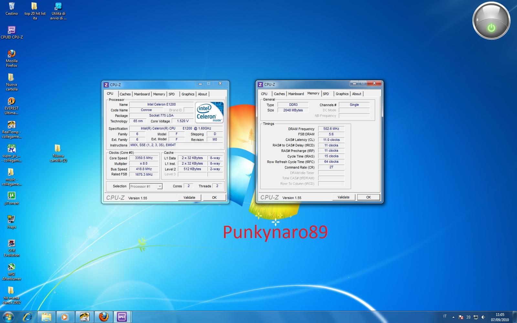The height and width of the screenshot is (323, 517).
Task: Click the CPU-Z taskbar button
Action: [x=122, y=317]
